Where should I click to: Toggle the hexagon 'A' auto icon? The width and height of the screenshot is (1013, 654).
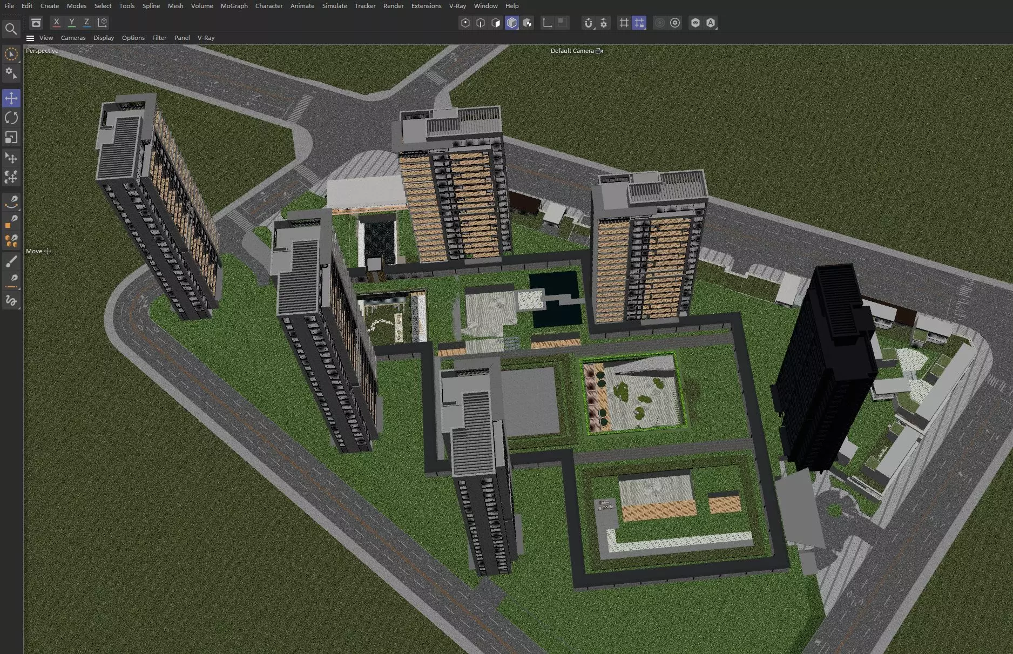point(711,23)
